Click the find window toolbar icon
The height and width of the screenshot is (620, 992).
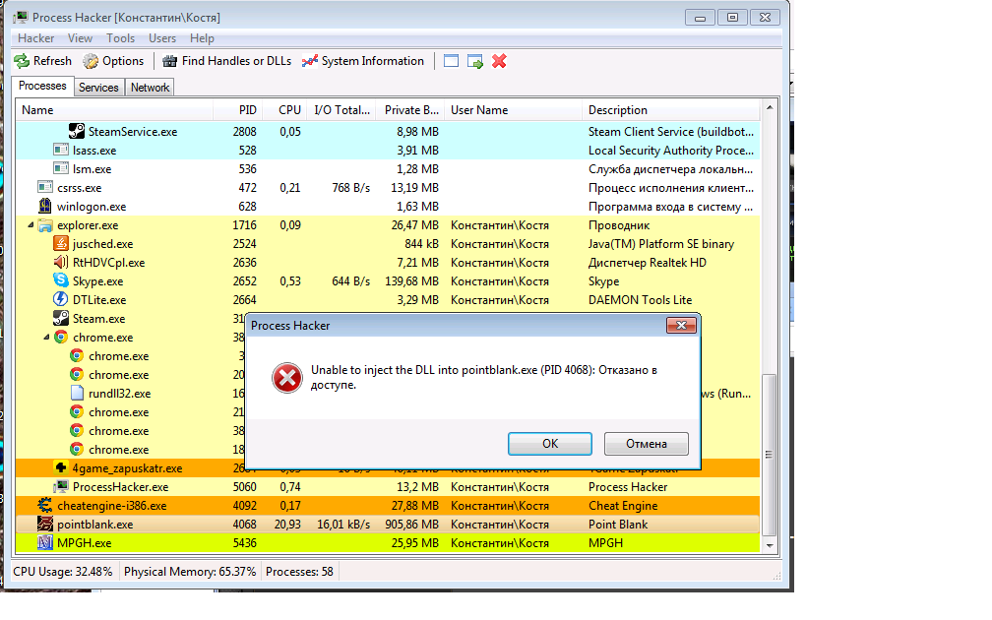click(x=451, y=61)
